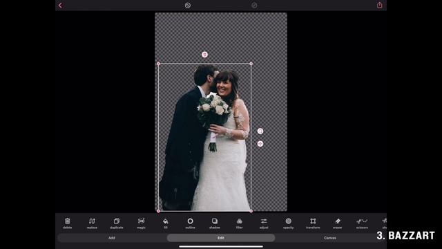Image resolution: width=442 pixels, height=249 pixels.
Task: Select the scissors tool
Action: (362, 223)
